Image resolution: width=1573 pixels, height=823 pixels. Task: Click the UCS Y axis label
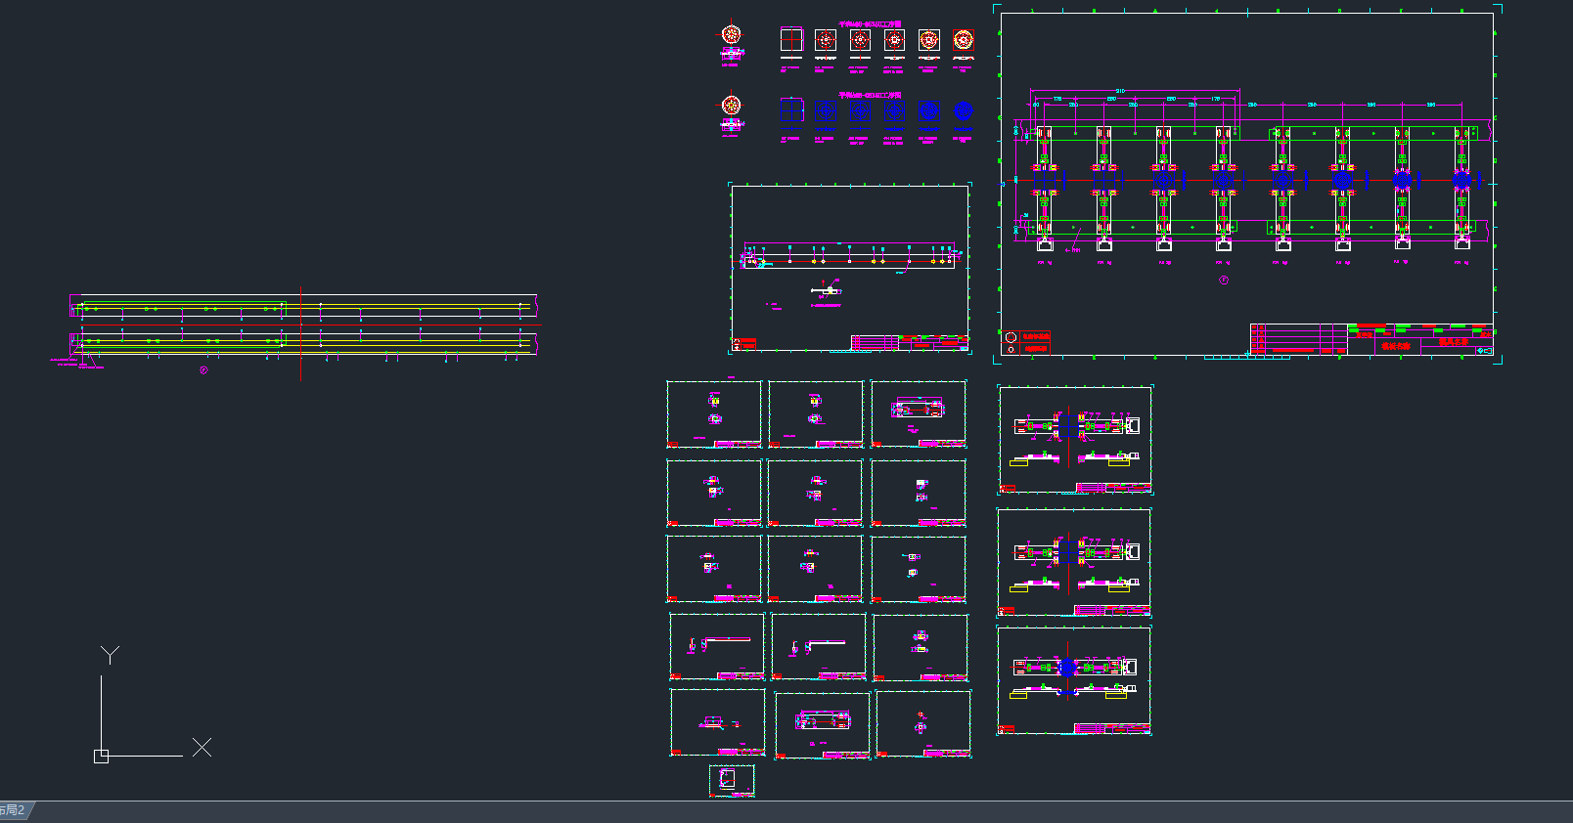(x=110, y=654)
